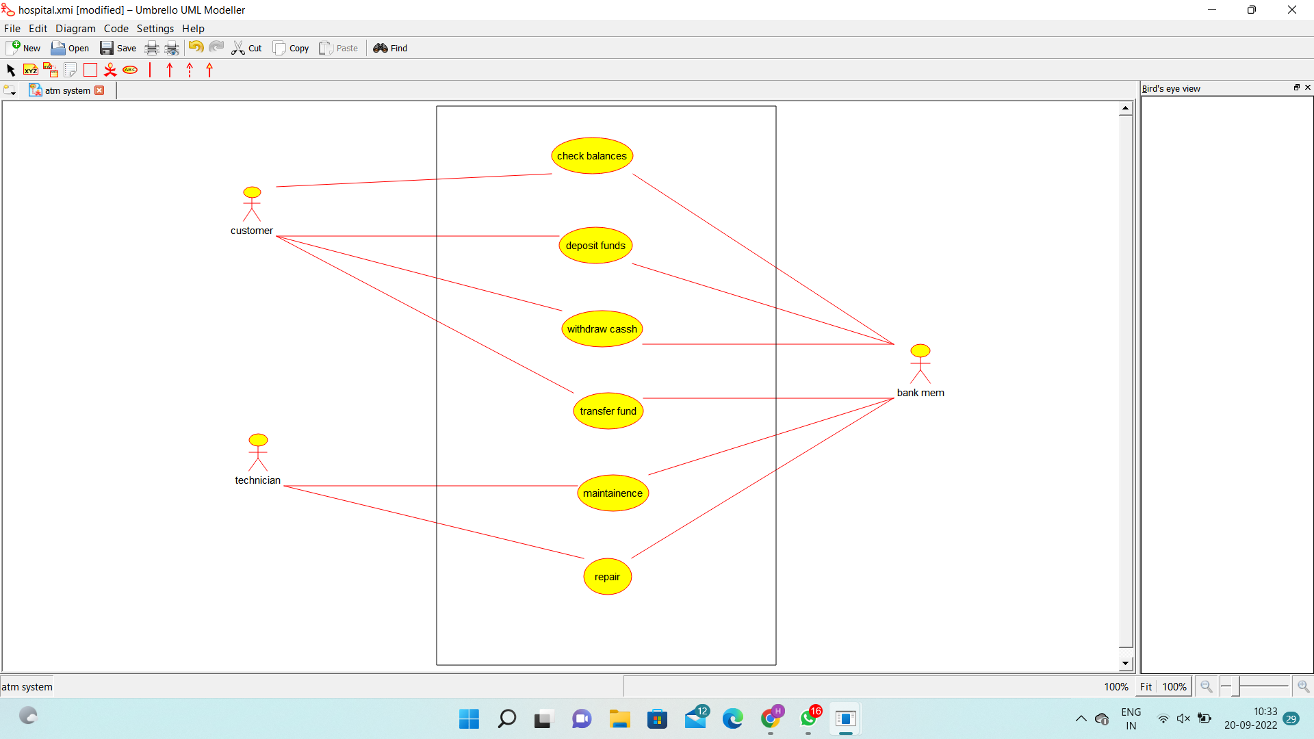Click the Fit zoom button

click(x=1146, y=686)
